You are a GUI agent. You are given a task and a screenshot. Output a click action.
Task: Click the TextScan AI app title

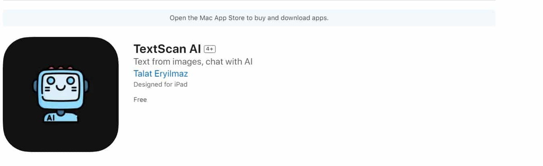(x=167, y=49)
